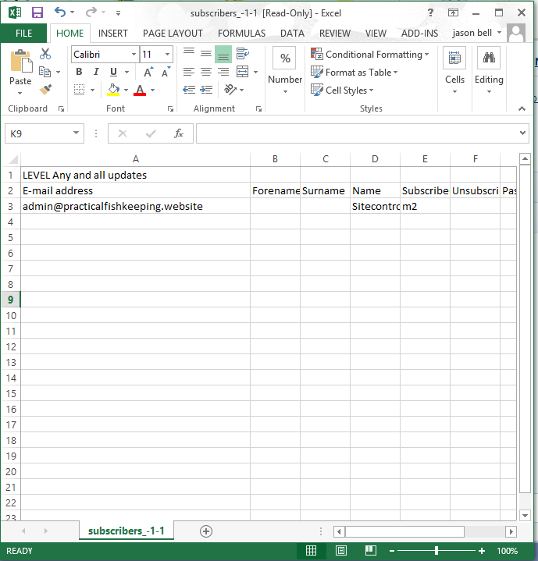Image resolution: width=538 pixels, height=561 pixels.
Task: Open the Name Box dropdown arrow
Action: (76, 133)
